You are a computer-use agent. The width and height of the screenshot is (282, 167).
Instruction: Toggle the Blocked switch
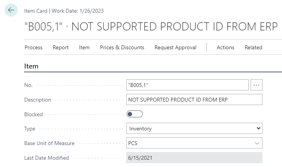click(135, 114)
